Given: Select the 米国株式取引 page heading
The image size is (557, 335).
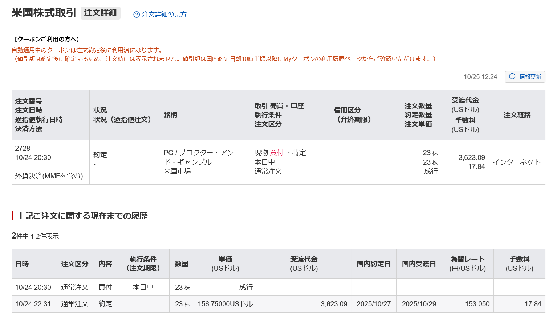Looking at the screenshot, I should (44, 13).
